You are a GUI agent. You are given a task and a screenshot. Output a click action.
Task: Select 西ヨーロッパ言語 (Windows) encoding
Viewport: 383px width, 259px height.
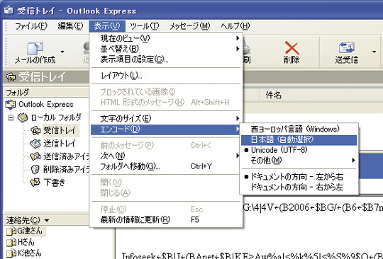[299, 129]
